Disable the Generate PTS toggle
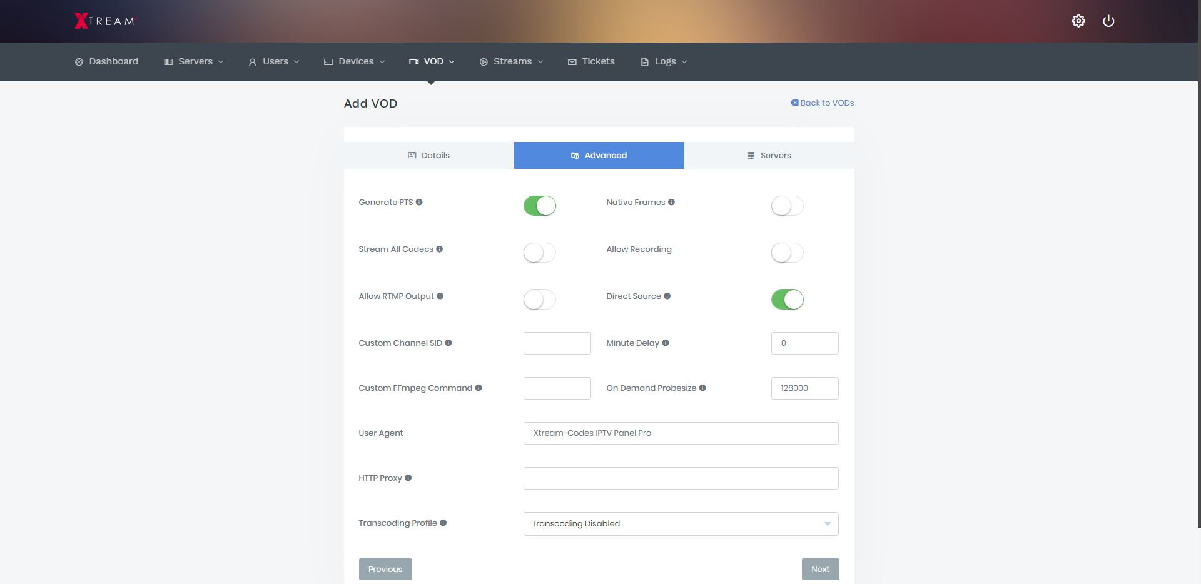The image size is (1201, 584). pyautogui.click(x=540, y=206)
